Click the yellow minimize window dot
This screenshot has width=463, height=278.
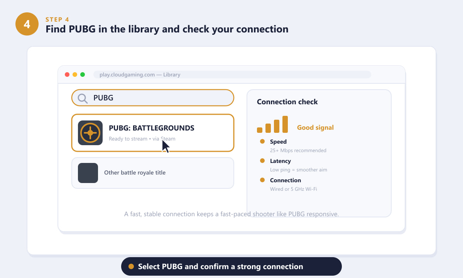(x=75, y=75)
